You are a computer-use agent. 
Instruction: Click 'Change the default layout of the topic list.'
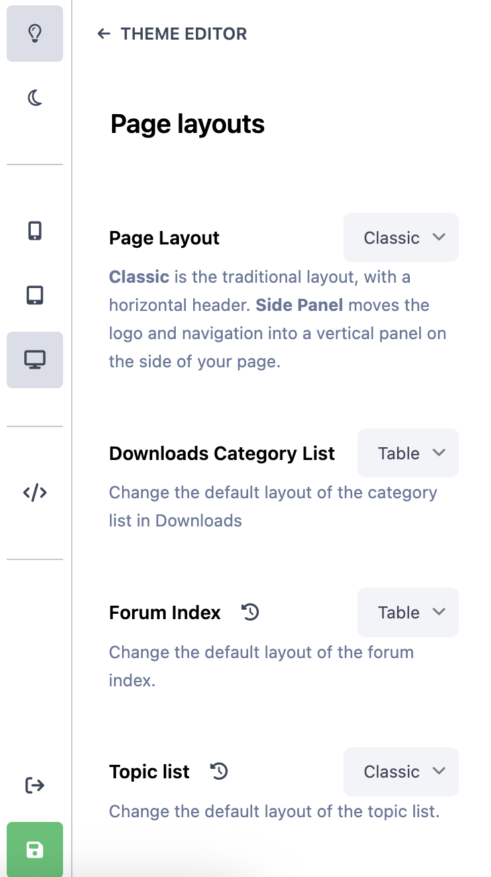tap(274, 811)
